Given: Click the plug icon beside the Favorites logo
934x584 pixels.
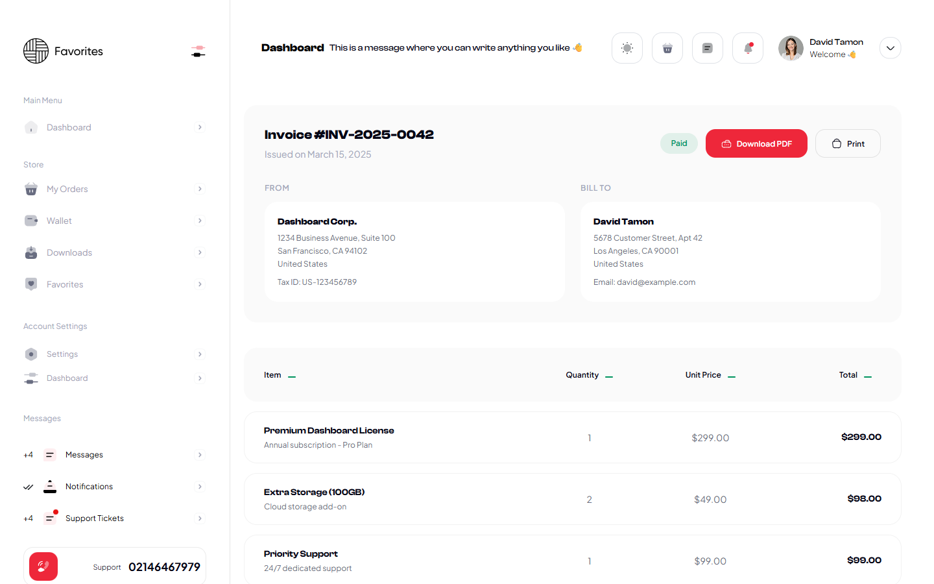Looking at the screenshot, I should pos(198,51).
